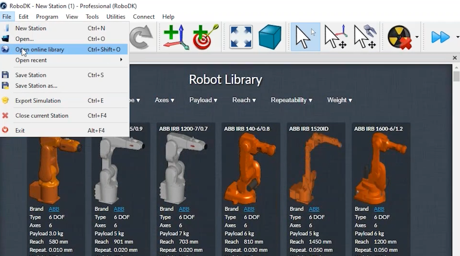Choose the Move Reference tool
The height and width of the screenshot is (256, 460).
pos(335,36)
